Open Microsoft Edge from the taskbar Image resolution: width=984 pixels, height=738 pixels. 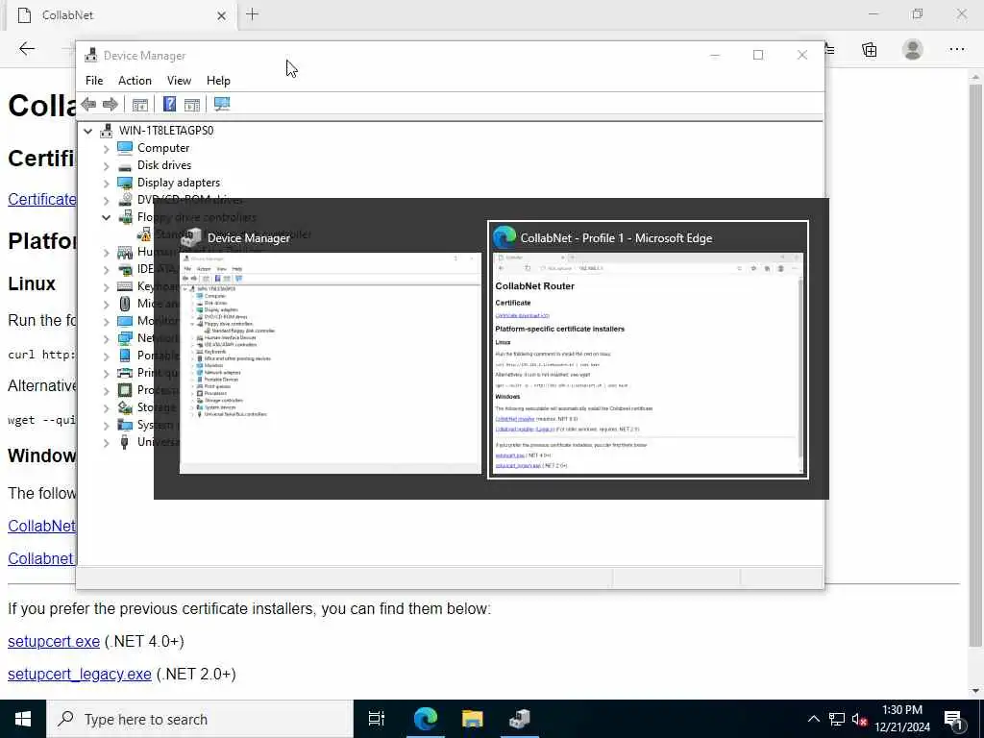coord(426,719)
